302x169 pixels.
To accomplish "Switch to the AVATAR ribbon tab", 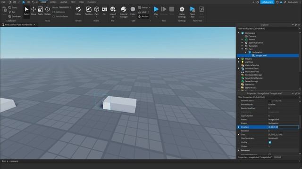I will 64,2.
